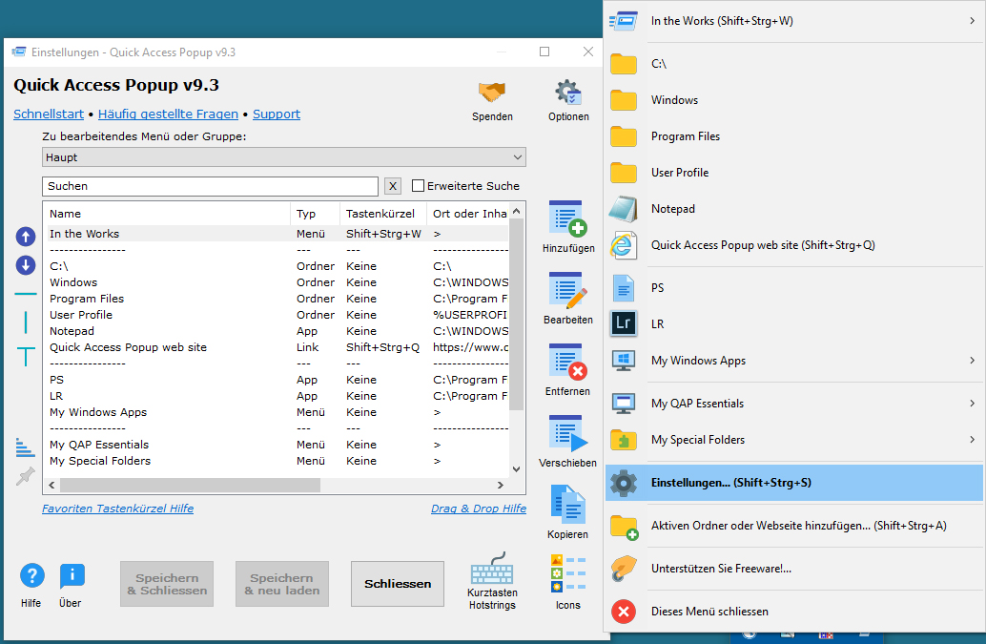
Task: Open Häufig gestellte Fragen link
Action: 168,114
